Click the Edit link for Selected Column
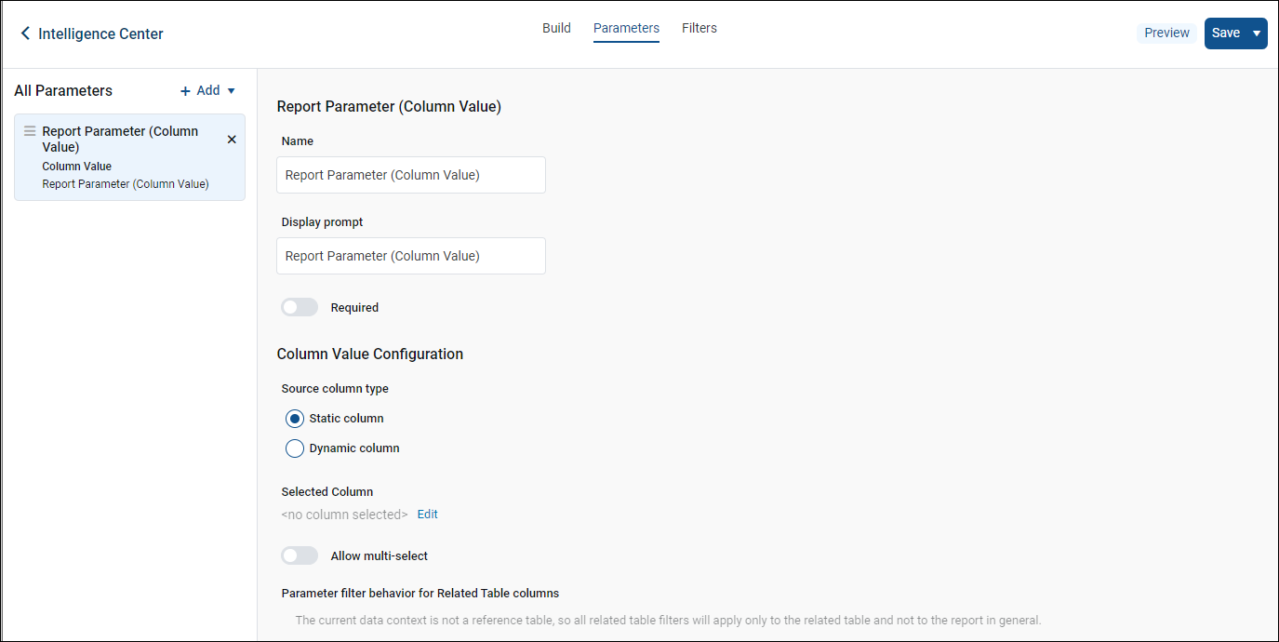Image resolution: width=1279 pixels, height=642 pixels. point(427,515)
